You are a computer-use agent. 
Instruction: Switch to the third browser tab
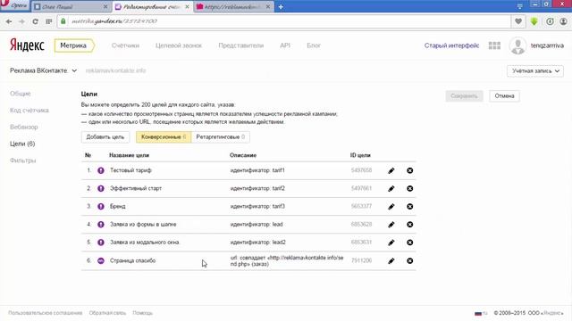pos(233,7)
